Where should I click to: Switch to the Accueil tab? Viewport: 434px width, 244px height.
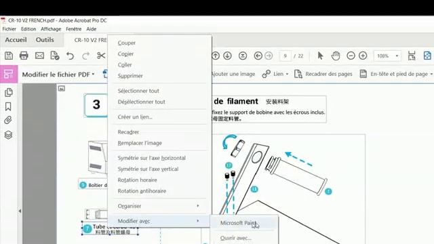(16, 40)
